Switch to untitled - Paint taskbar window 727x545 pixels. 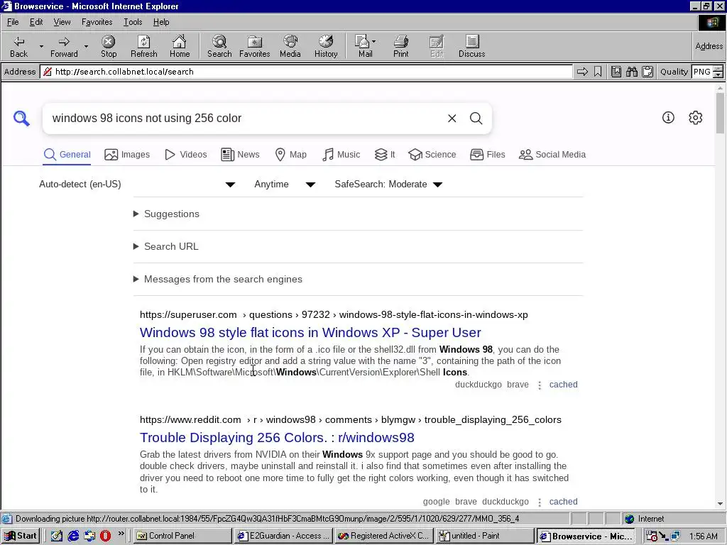[x=485, y=536]
